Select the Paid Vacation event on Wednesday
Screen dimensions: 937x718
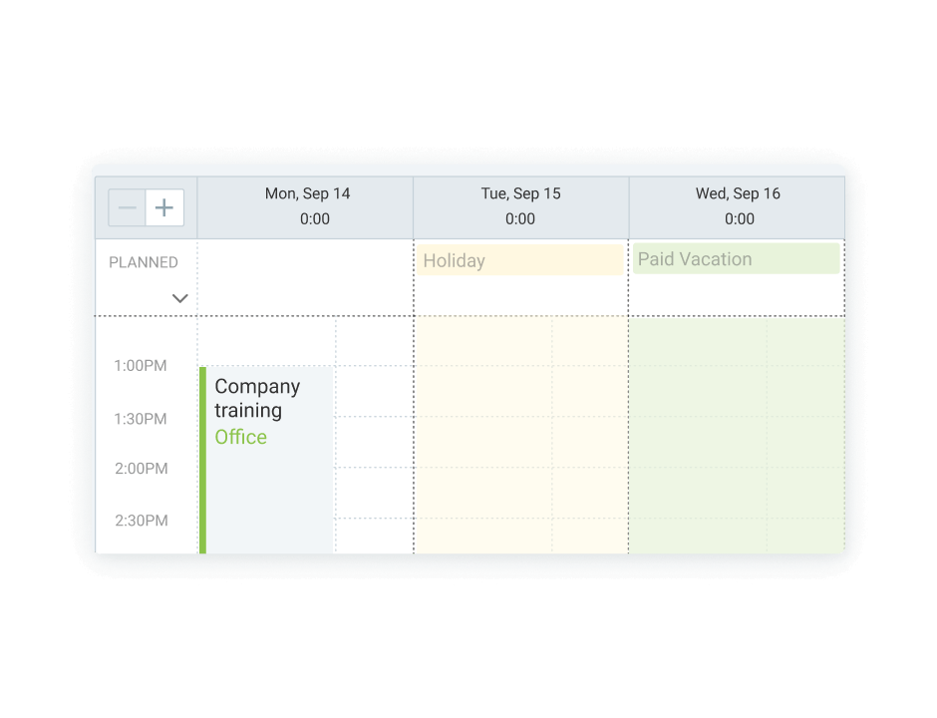pyautogui.click(x=737, y=258)
